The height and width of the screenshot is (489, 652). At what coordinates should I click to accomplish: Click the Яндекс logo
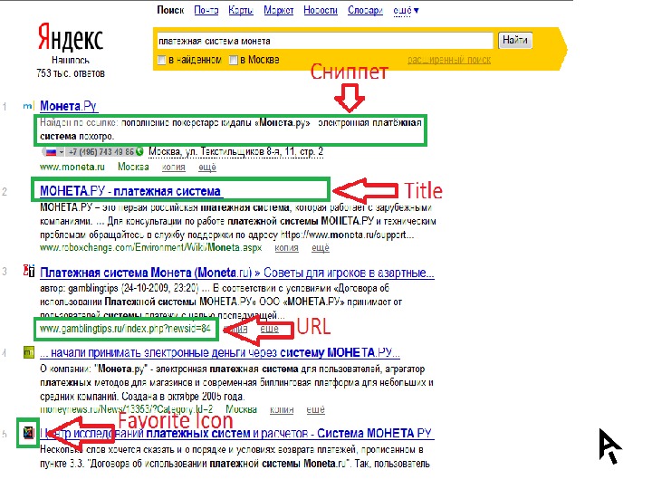[71, 38]
